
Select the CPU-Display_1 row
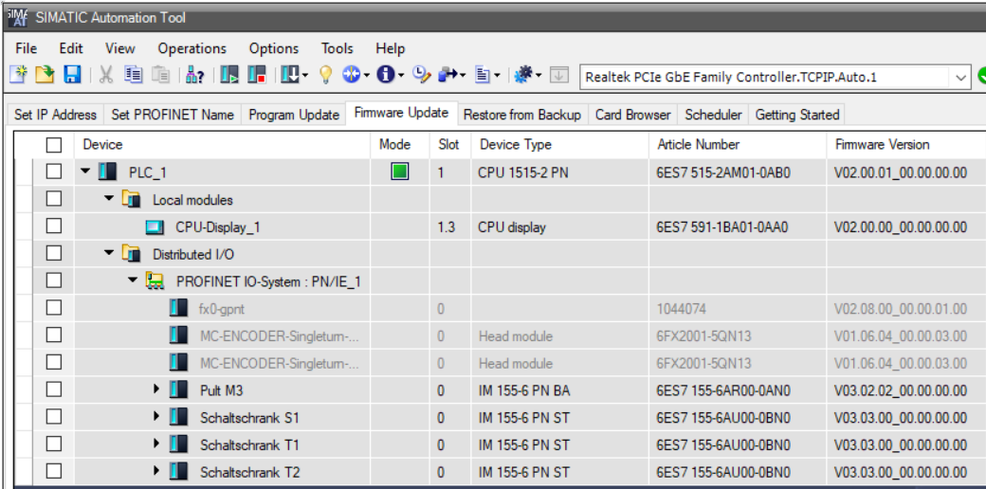pos(499,227)
